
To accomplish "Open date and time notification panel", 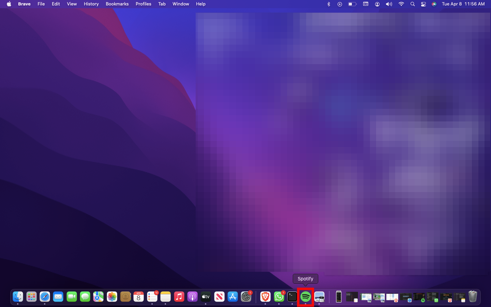I will 463,4.
